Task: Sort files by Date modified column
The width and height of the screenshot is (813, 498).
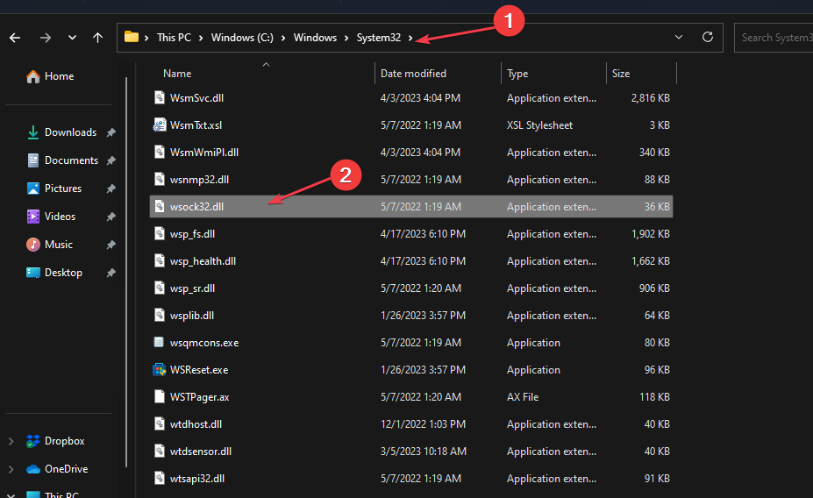Action: (x=413, y=74)
